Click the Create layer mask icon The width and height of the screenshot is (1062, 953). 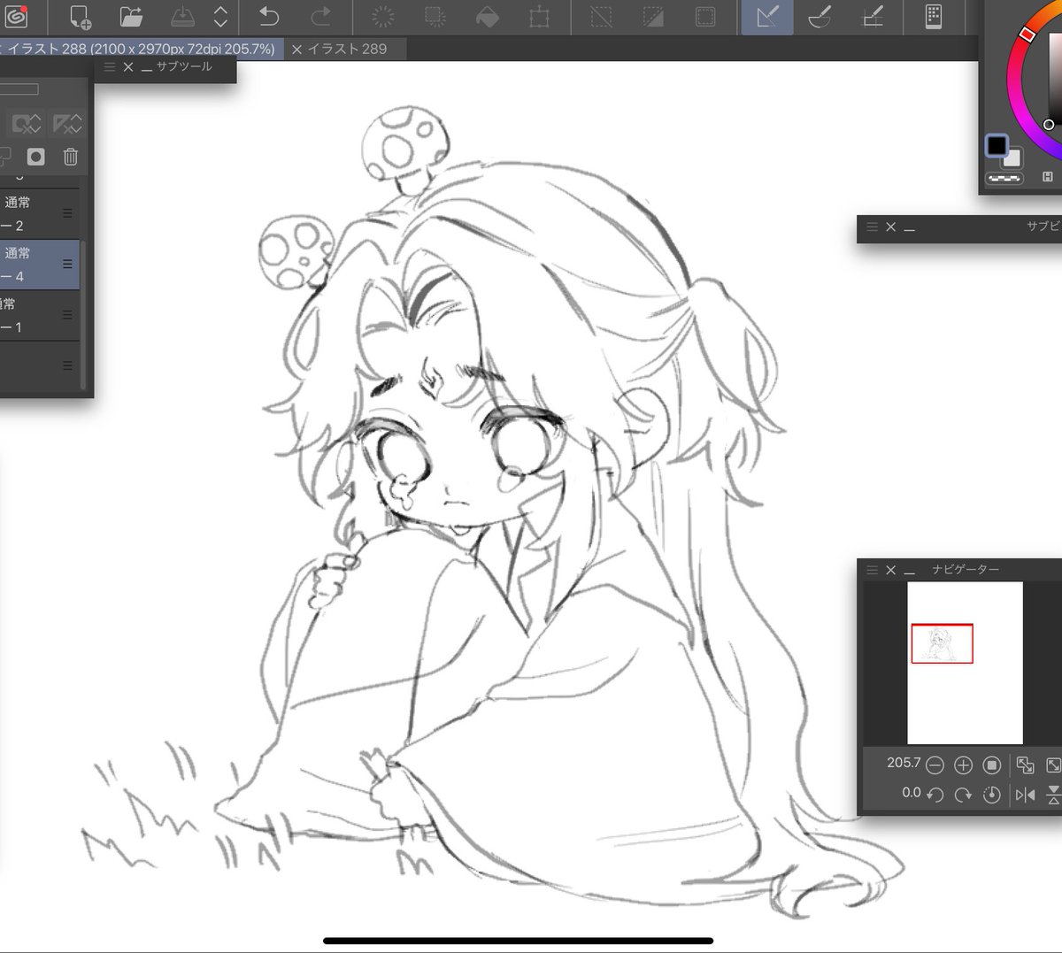[35, 157]
